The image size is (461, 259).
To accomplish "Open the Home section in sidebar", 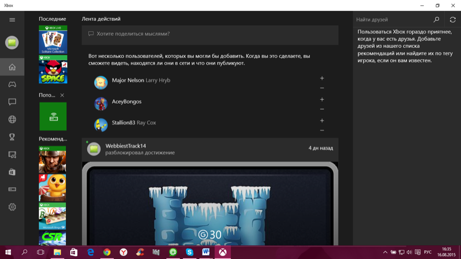I will 12,67.
